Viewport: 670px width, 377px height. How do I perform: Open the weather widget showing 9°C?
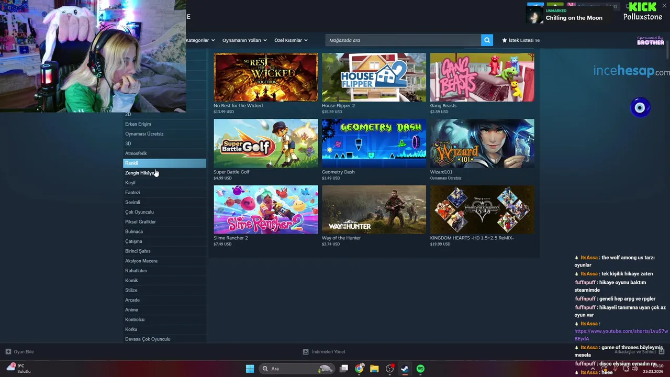[x=19, y=368]
